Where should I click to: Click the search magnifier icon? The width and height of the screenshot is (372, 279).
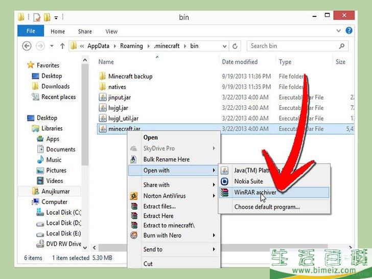(x=342, y=46)
